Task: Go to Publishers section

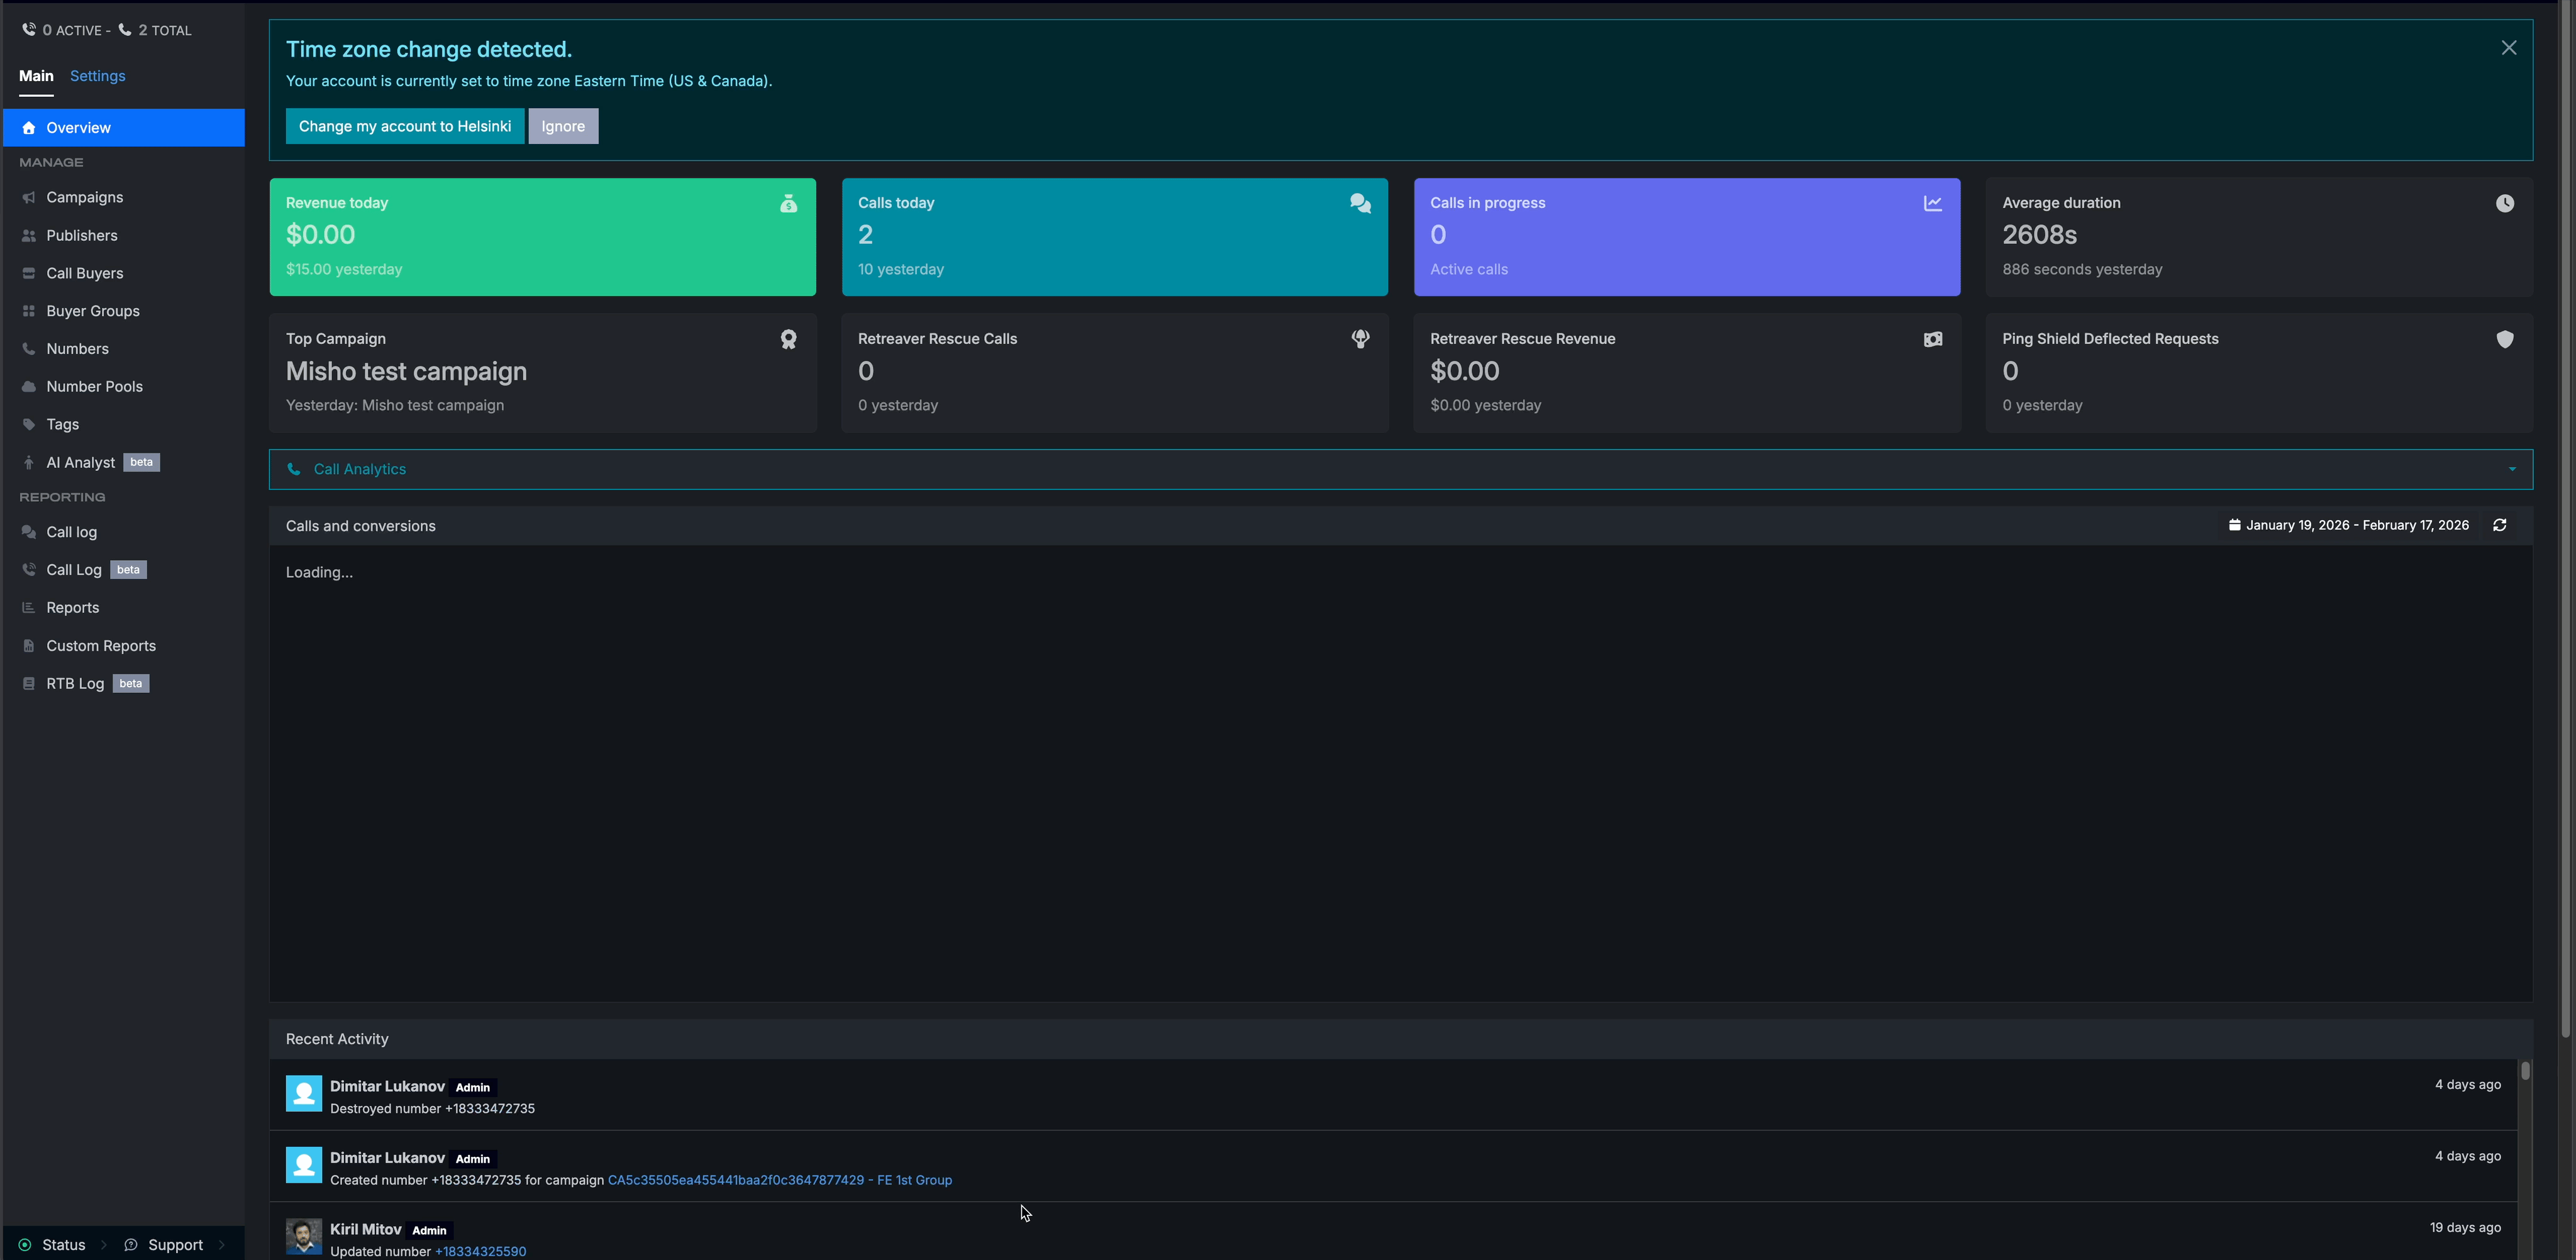Action: coord(81,236)
